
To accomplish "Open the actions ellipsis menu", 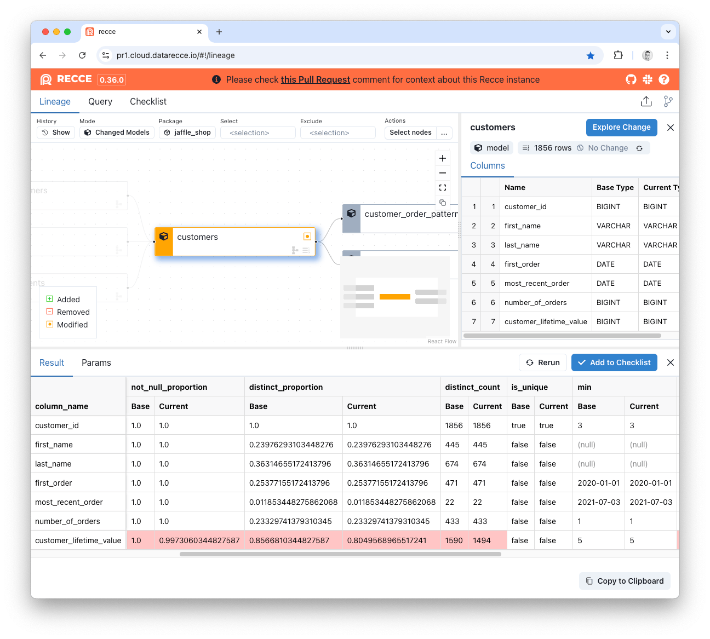I will (444, 133).
